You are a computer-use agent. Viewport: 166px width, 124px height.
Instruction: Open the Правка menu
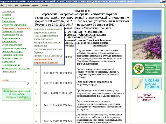(9, 5)
